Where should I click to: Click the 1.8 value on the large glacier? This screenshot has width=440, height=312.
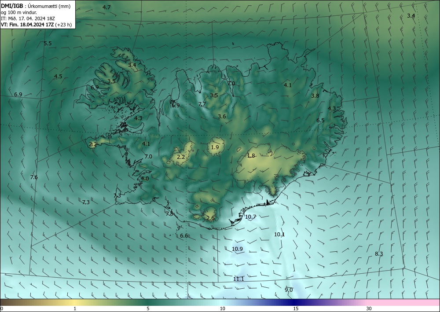point(251,155)
